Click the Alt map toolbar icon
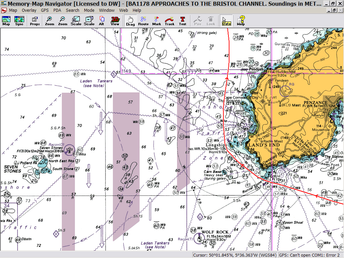Image resolution: width=344 pixels, height=258 pixels. (101, 21)
